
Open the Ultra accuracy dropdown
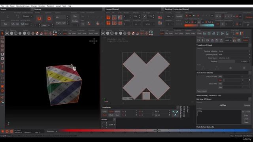pyautogui.click(x=170, y=17)
